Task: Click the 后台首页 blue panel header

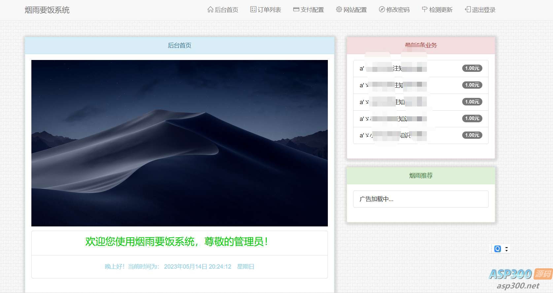Action: 179,45
